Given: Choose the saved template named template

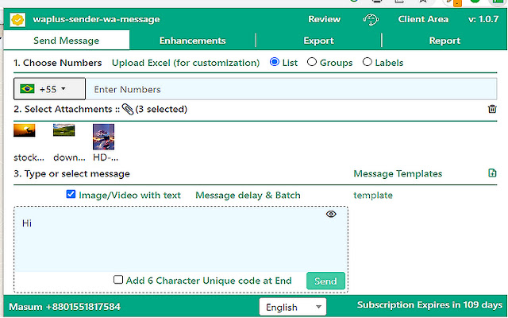Looking at the screenshot, I should (x=373, y=195).
